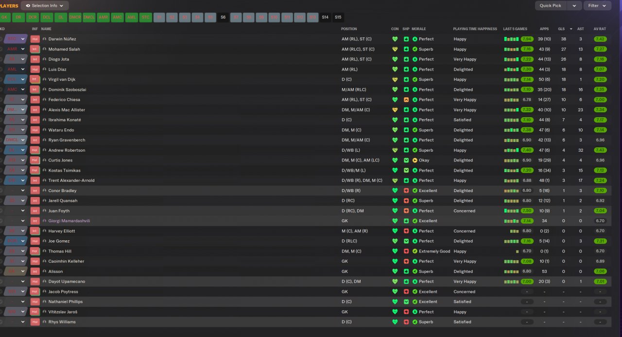Select the S15 substitute slot
Image resolution: width=622 pixels, height=337 pixels.
click(x=338, y=18)
